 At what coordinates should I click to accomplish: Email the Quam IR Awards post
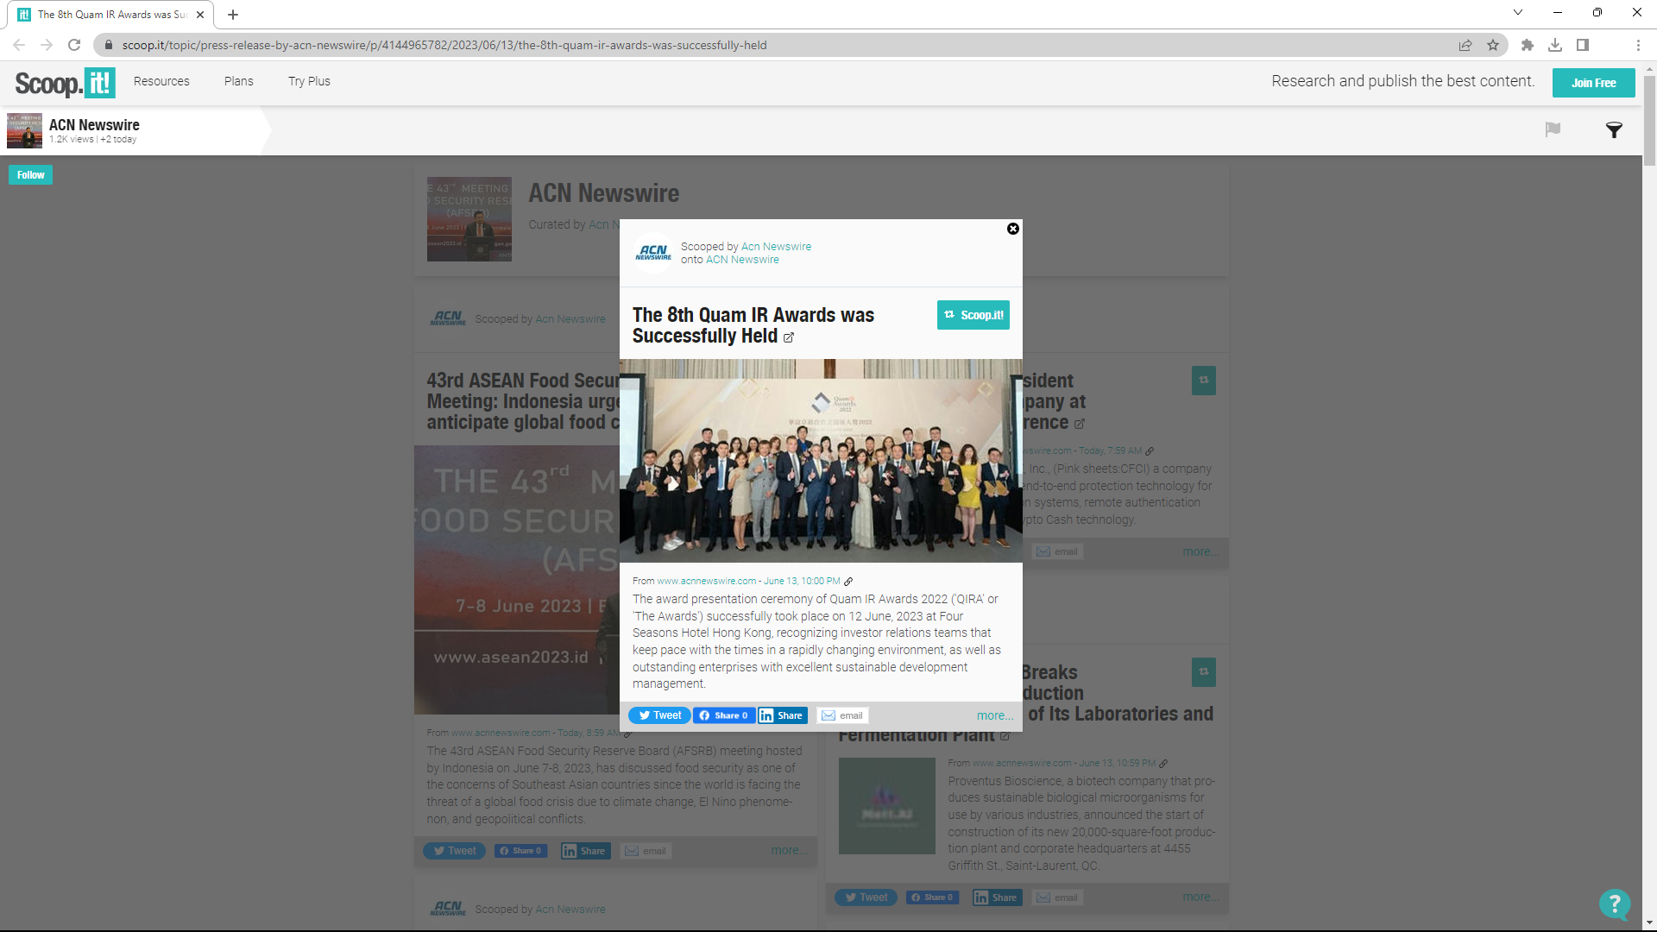pyautogui.click(x=842, y=715)
